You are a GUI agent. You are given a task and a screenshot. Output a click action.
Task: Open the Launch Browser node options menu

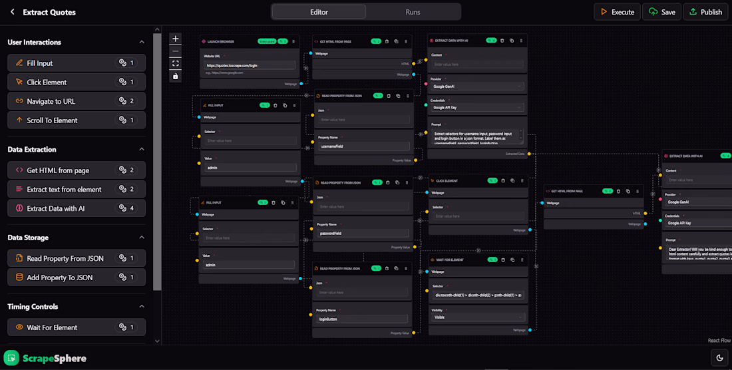[293, 41]
